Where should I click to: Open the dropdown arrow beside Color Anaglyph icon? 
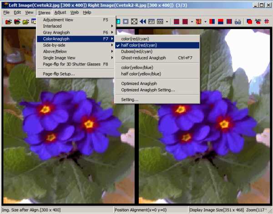[206, 22]
